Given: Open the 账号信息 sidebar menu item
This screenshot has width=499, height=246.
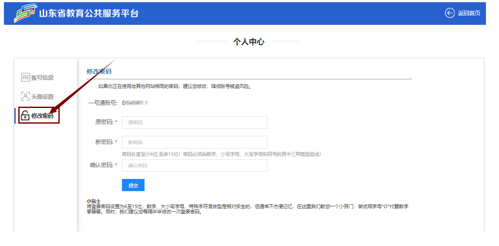Looking at the screenshot, I should (x=42, y=78).
